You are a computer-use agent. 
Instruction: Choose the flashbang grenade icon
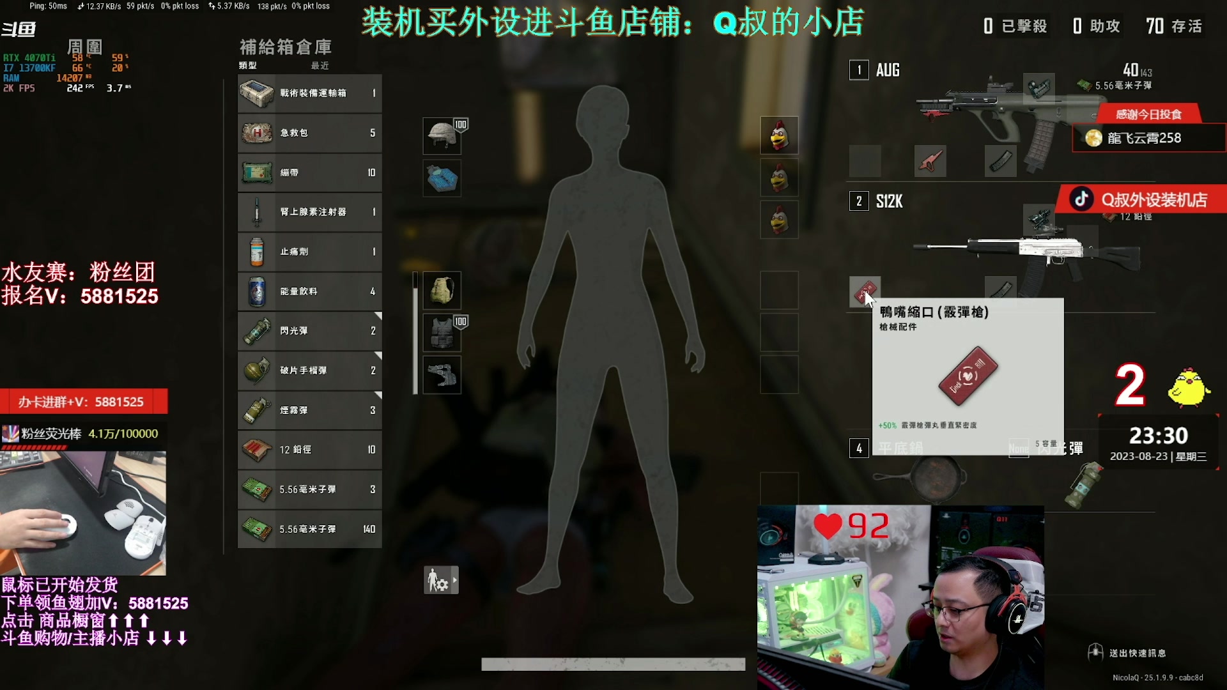[x=257, y=331]
